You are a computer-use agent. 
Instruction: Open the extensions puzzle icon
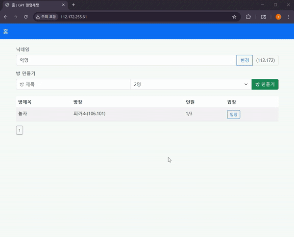coord(248,17)
